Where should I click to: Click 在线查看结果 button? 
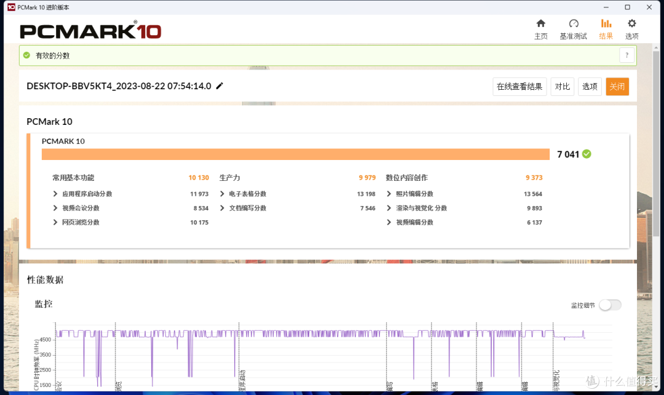[x=520, y=87]
